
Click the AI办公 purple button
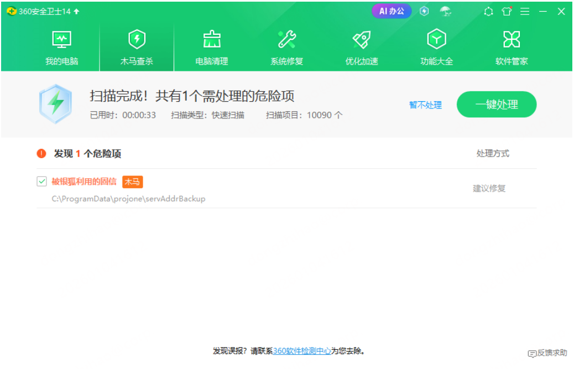392,11
